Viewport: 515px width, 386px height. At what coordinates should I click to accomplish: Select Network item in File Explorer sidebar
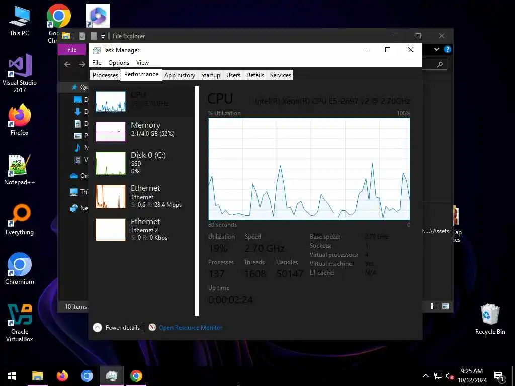click(74, 208)
